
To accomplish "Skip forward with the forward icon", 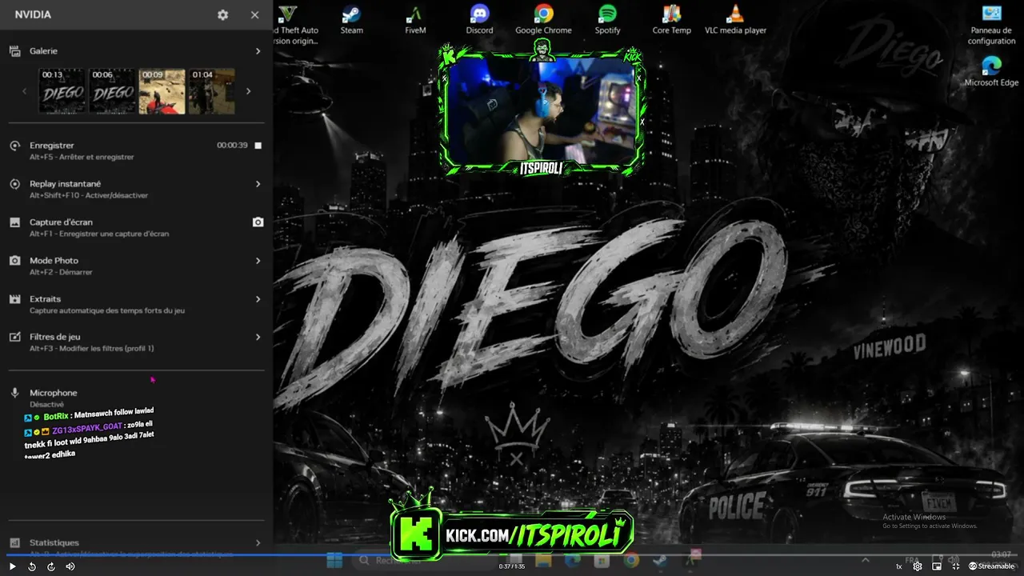I will click(51, 566).
